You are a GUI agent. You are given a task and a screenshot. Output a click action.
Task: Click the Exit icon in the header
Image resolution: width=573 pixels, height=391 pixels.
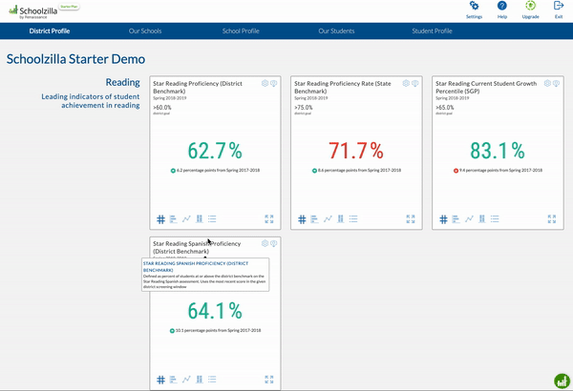(559, 6)
